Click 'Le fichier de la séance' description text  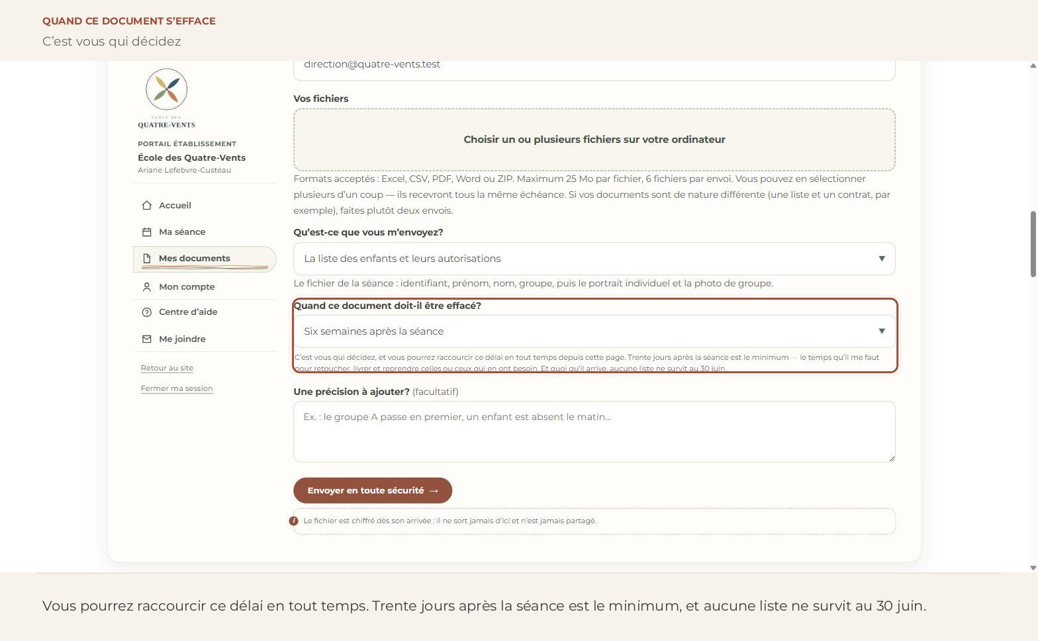coord(534,283)
